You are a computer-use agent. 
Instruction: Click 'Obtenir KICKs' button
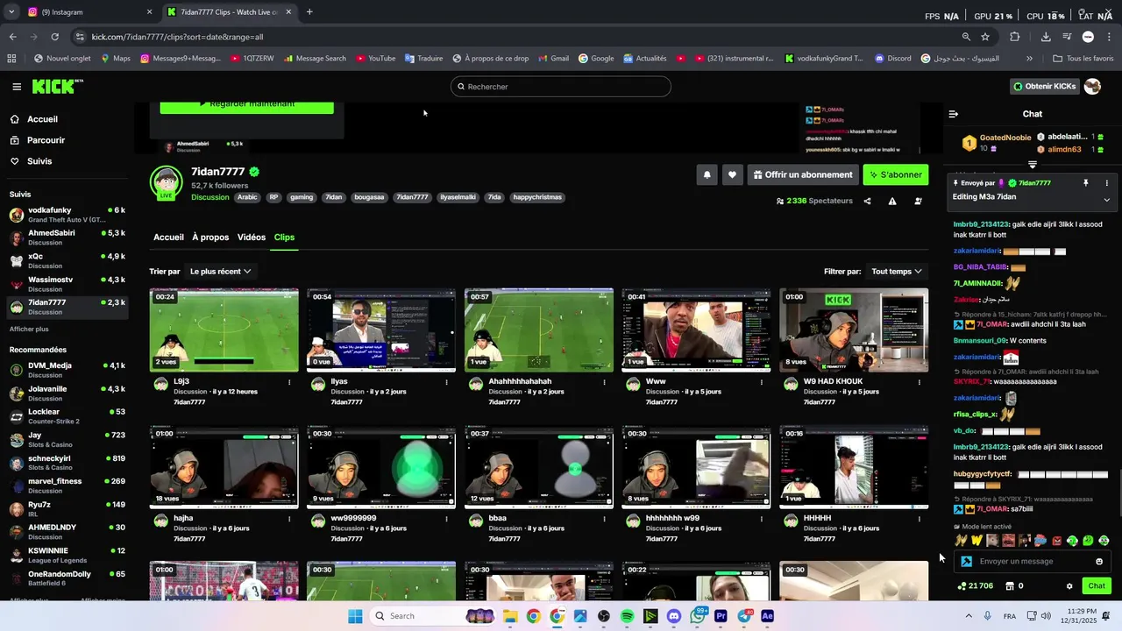click(1045, 86)
